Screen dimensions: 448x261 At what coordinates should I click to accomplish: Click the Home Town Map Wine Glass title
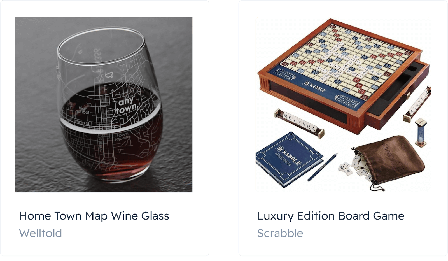tap(94, 216)
